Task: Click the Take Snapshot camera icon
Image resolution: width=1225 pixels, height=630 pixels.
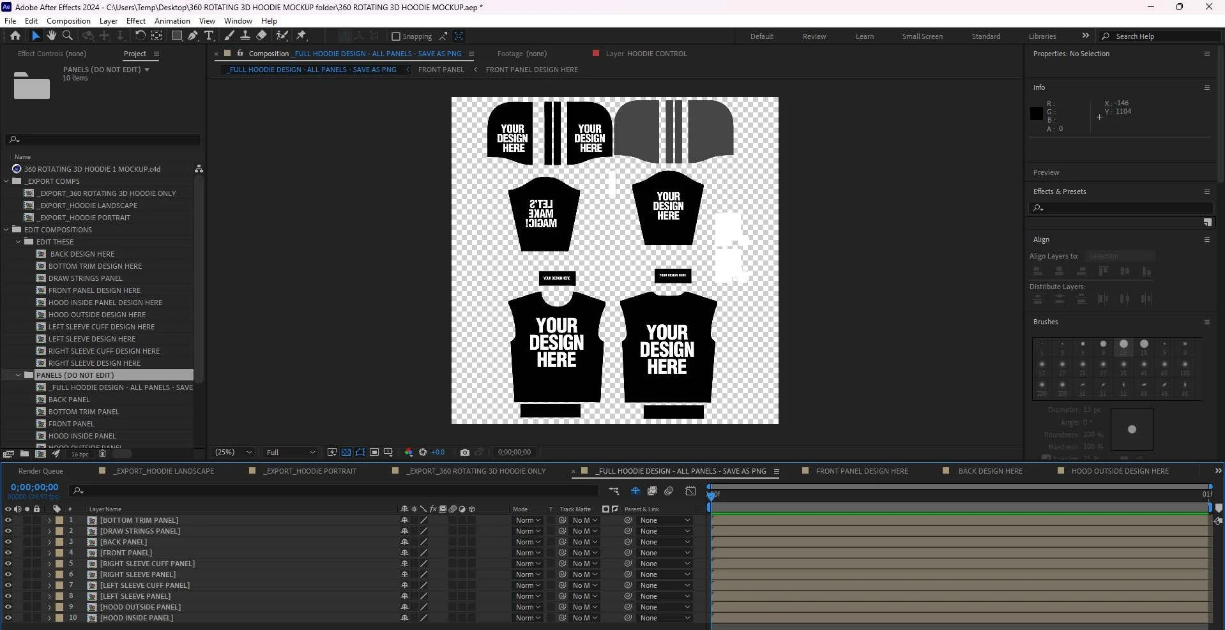Action: click(x=465, y=453)
